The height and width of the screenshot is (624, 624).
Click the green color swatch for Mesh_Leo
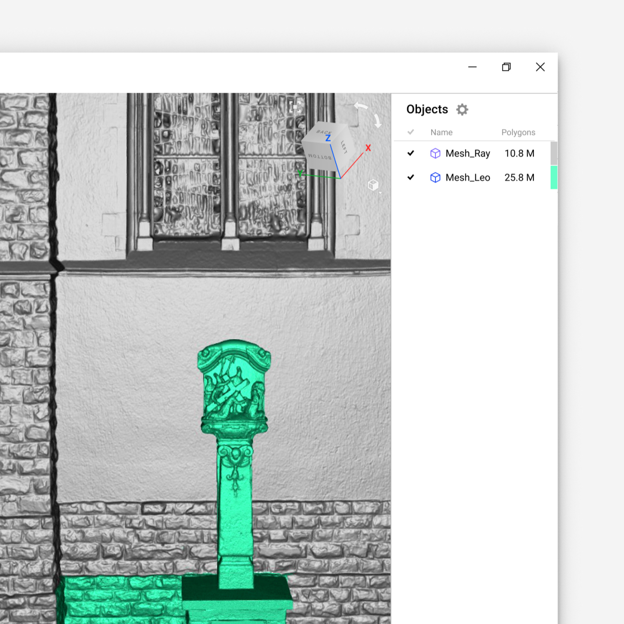(553, 178)
